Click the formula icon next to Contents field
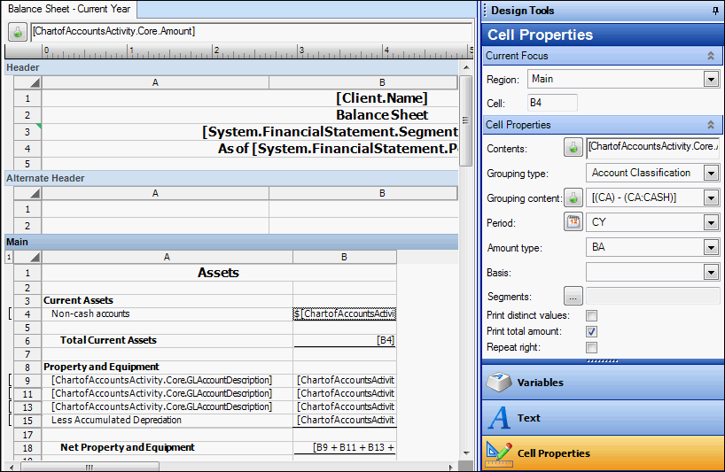 pos(573,148)
